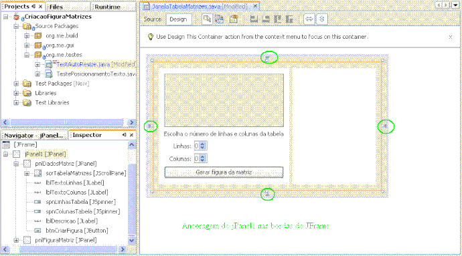Image resolution: width=462 pixels, height=256 pixels.
Task: Switch to the Files tab
Action: click(56, 7)
